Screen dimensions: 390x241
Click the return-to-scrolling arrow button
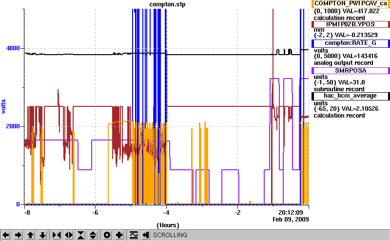[146, 235]
